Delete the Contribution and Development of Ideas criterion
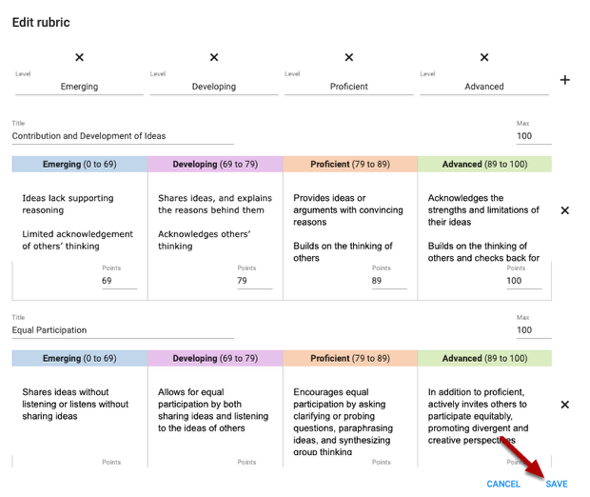The height and width of the screenshot is (497, 590). coord(564,210)
